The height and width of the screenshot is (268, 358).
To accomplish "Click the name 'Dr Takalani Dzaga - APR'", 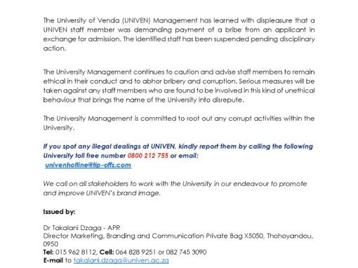I will pyautogui.click(x=81, y=228).
